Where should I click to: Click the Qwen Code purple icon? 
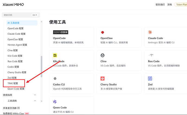[55, 102]
